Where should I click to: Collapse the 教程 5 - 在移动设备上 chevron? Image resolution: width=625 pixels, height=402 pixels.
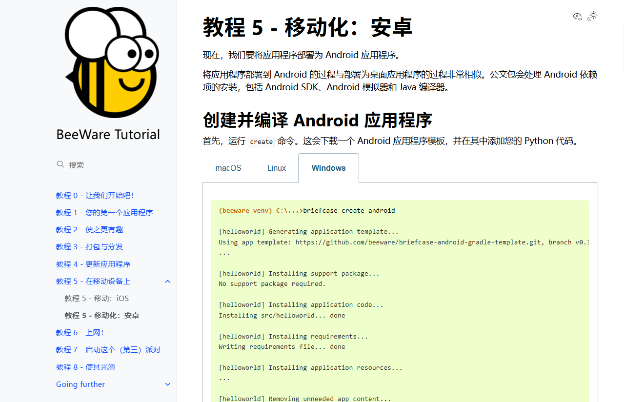(168, 281)
